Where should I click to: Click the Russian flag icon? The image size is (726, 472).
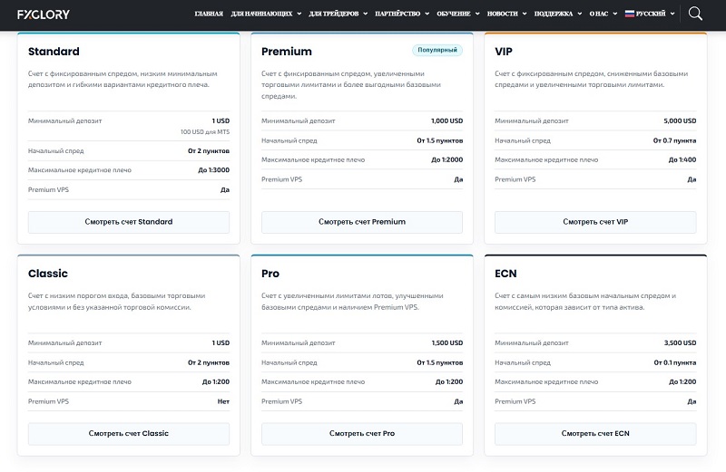(629, 14)
